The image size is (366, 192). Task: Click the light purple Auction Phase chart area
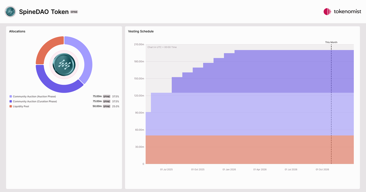coord(249,114)
